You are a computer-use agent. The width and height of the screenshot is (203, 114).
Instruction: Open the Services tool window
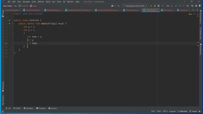[53, 108]
